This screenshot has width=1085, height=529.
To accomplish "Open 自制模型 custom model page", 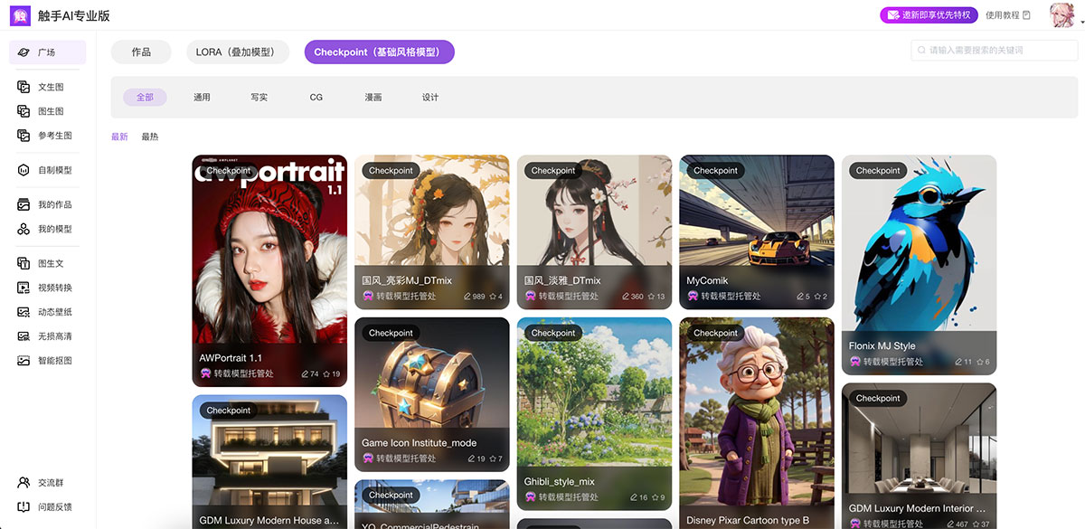I will [53, 170].
